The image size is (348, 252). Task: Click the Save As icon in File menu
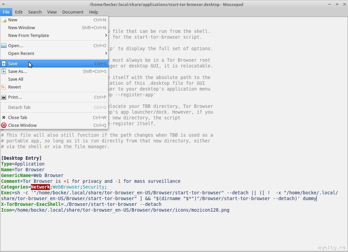tap(4, 71)
